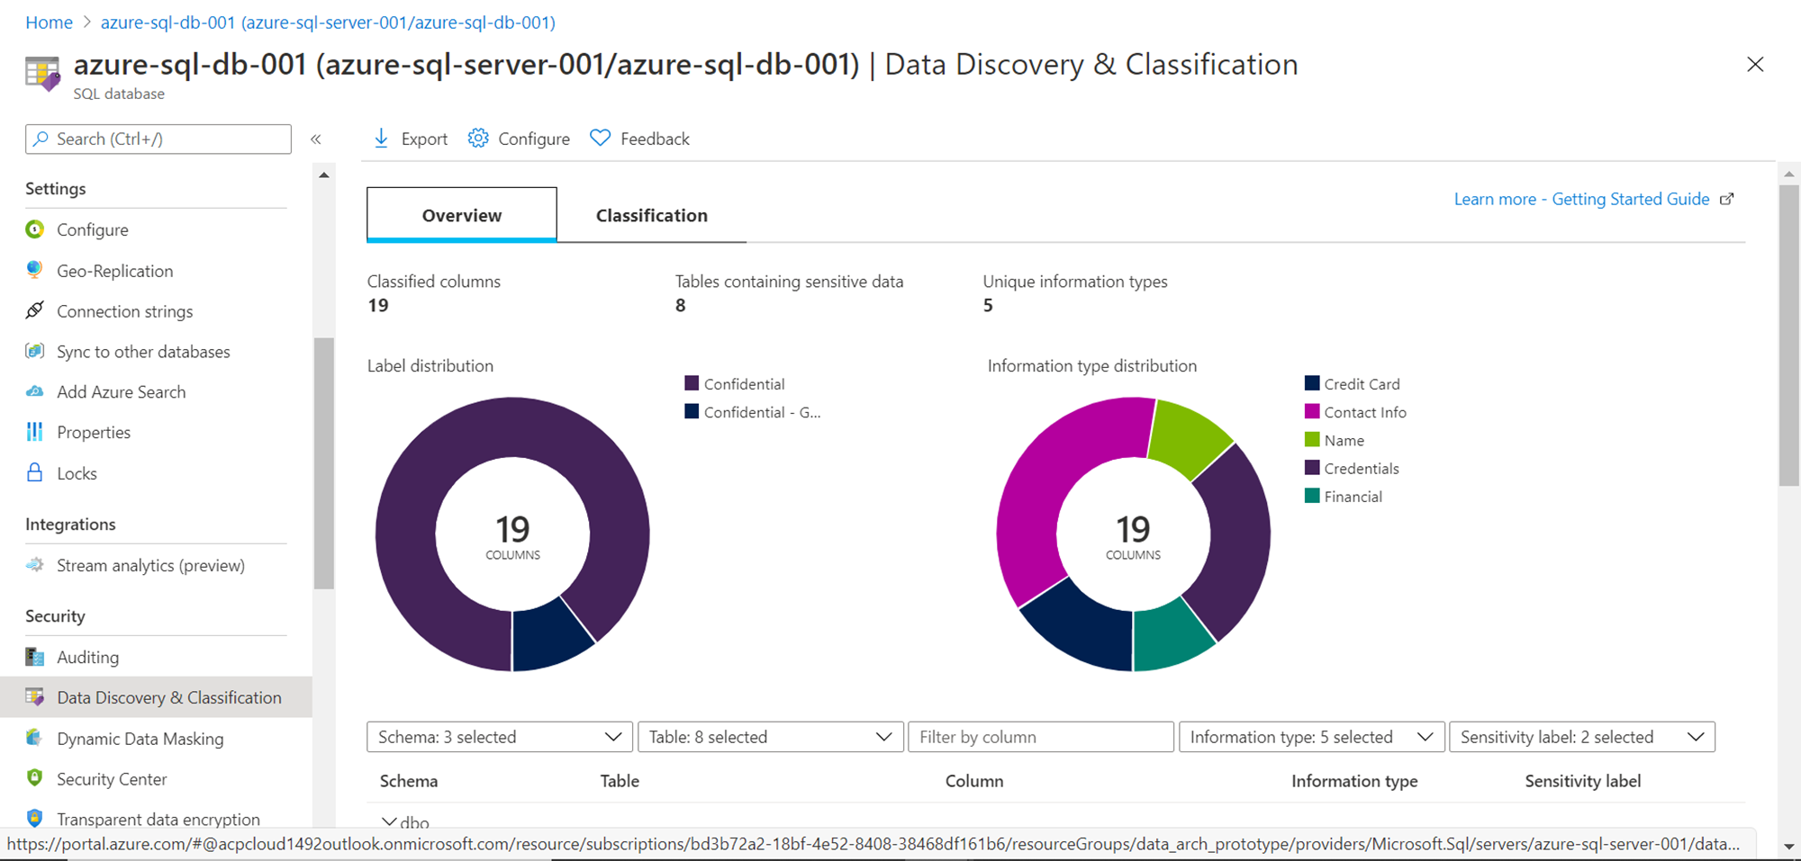Switch to the Classification tab

(x=652, y=215)
